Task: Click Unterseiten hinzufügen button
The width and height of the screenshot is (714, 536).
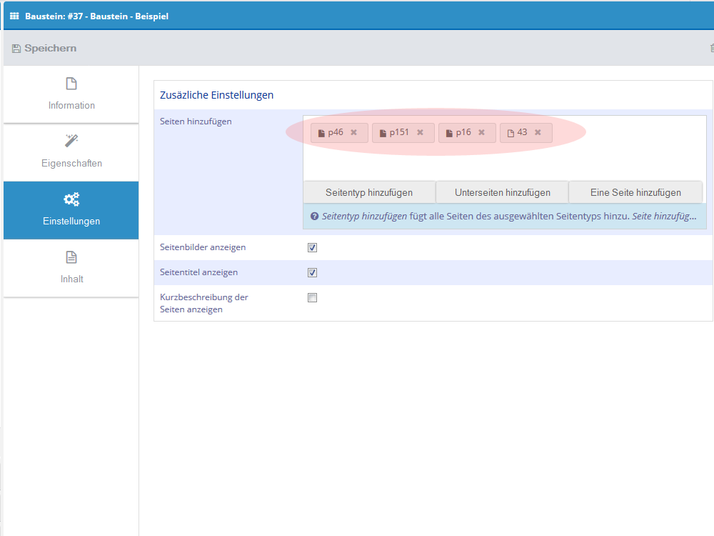Action: tap(503, 192)
